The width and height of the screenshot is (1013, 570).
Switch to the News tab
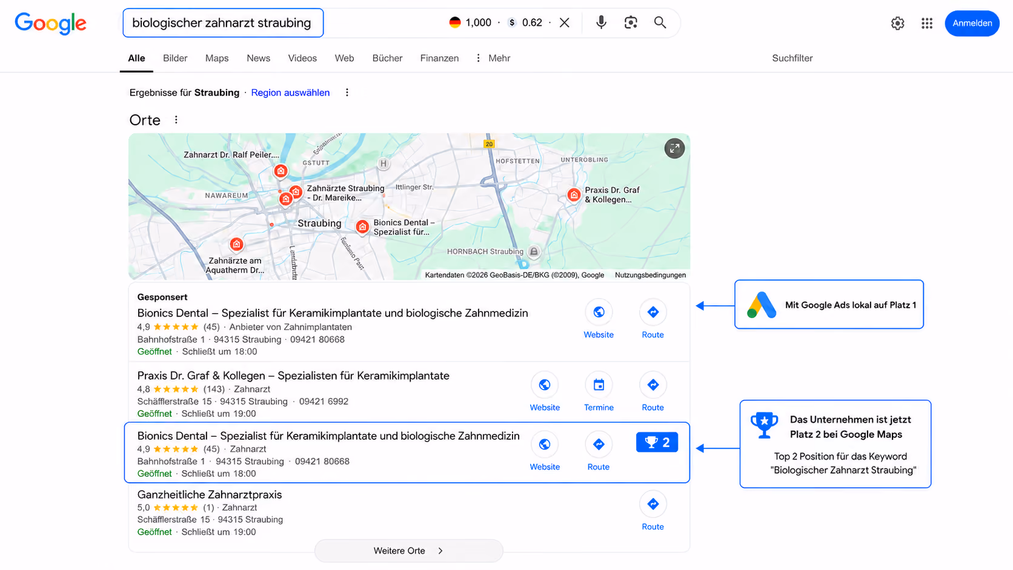click(x=258, y=58)
